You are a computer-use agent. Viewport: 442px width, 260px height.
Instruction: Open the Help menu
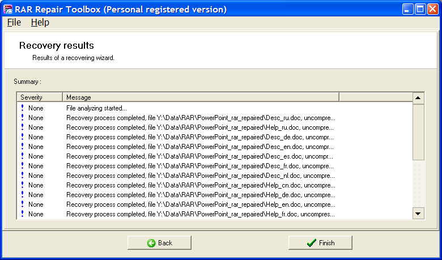[40, 23]
